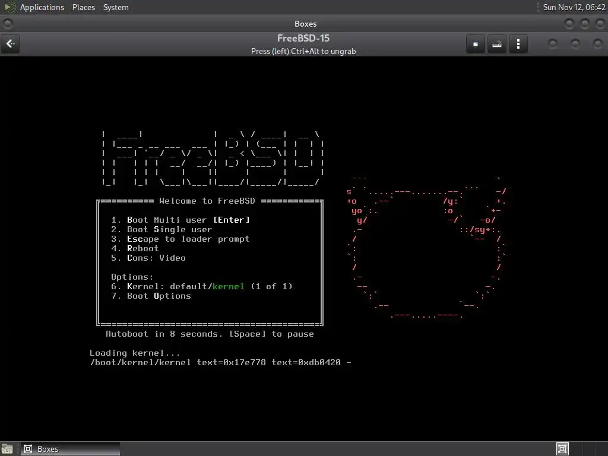
Task: Click the 'Boot Single user' line
Action: [161, 230]
